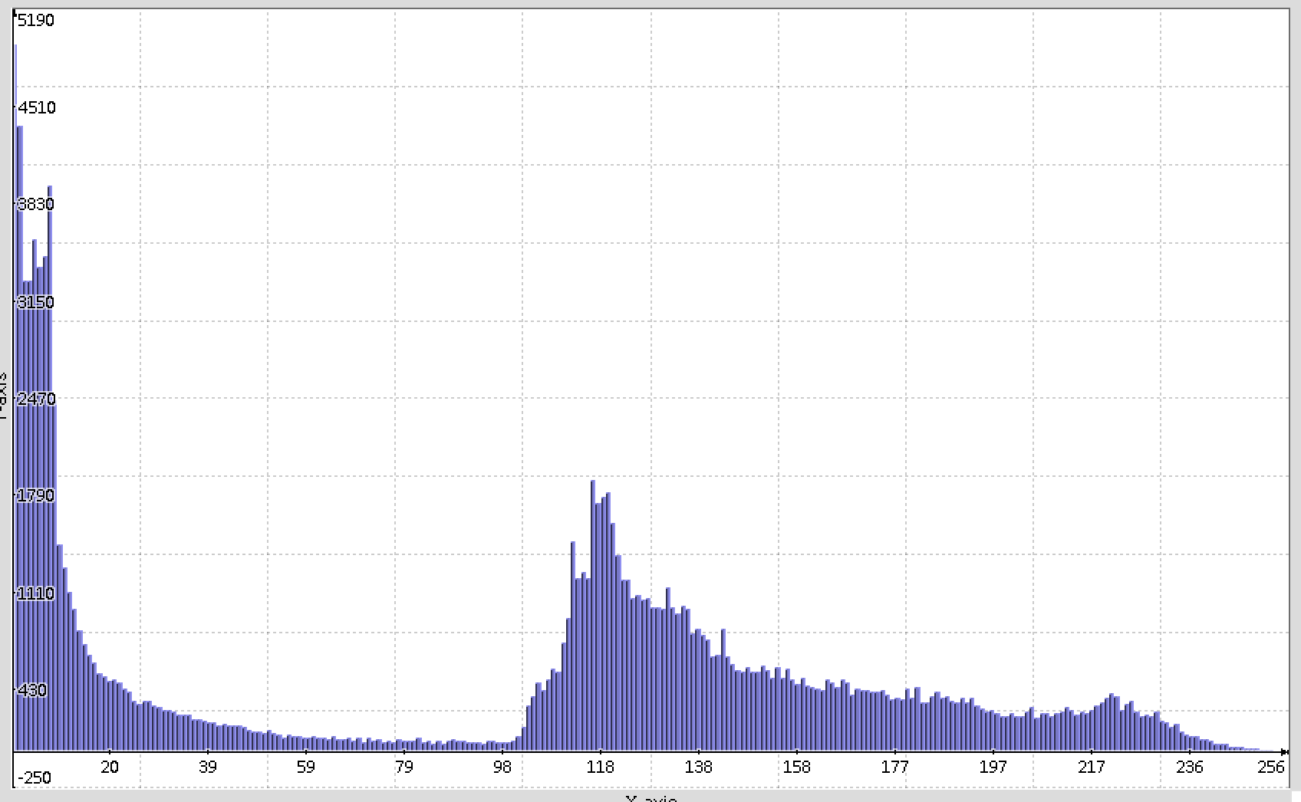Click the Y-axis label 1110
This screenshot has width=1301, height=802.
coord(36,593)
